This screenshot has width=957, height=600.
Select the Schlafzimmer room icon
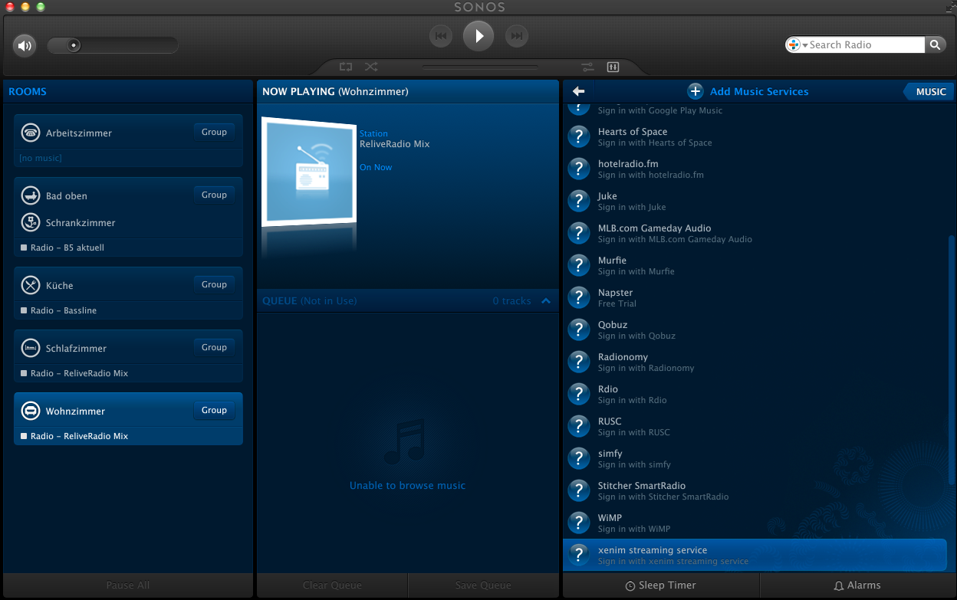pos(31,348)
